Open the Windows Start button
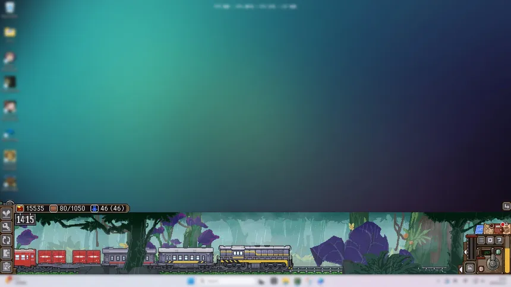Screen dimensions: 511x287 click(191, 281)
